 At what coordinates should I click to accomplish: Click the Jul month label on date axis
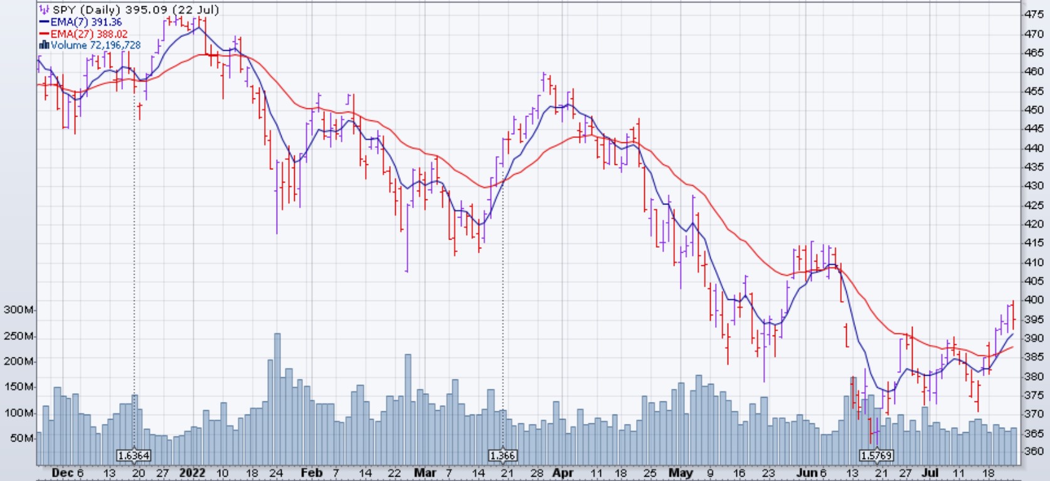click(930, 473)
